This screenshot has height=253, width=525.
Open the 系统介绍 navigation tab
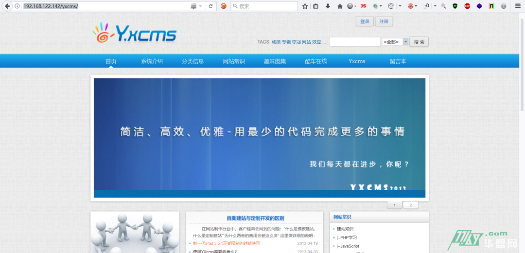(152, 61)
